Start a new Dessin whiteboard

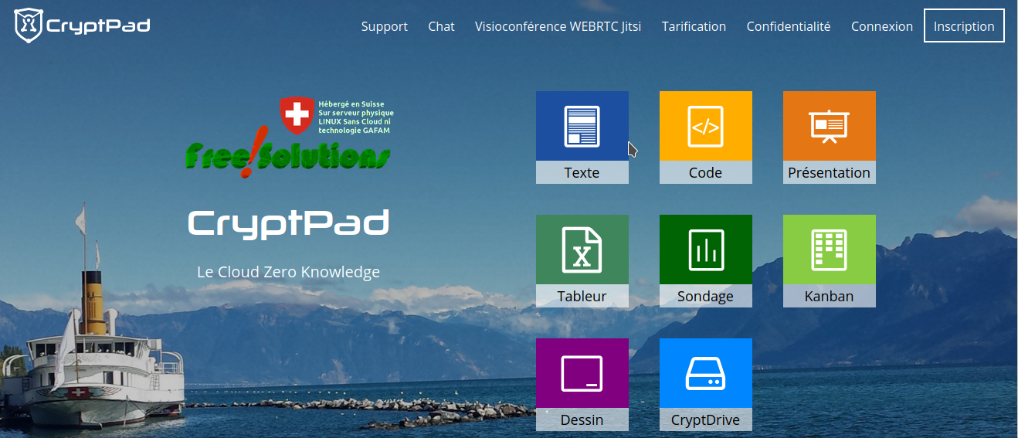click(582, 384)
